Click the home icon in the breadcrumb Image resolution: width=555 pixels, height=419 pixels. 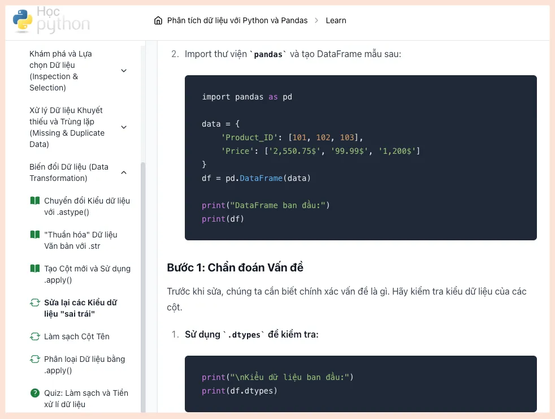(158, 20)
